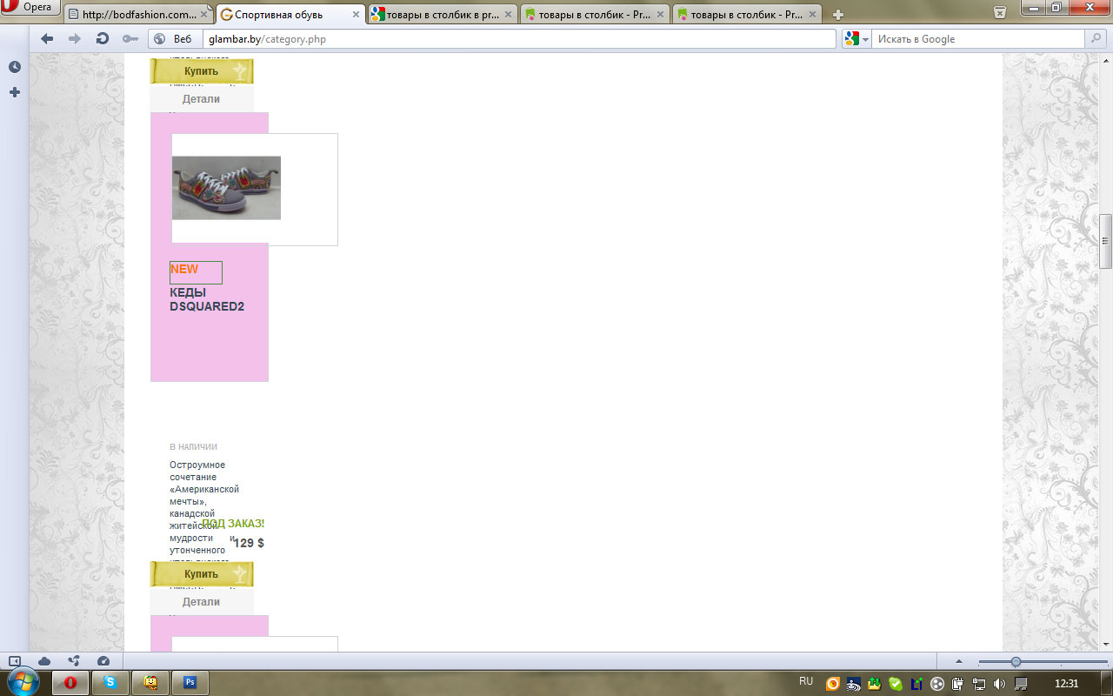Viewport: 1113px width, 696px height.
Task: Click the yellow smiley app in taskbar
Action: tap(150, 683)
